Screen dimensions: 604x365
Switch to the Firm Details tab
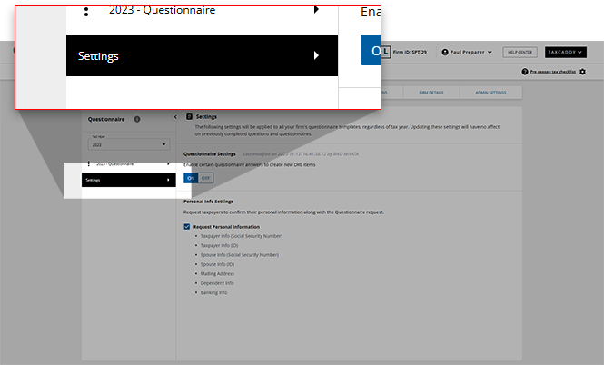(x=432, y=93)
